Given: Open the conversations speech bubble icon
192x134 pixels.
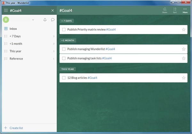Looking at the screenshot, I should point(53,20).
